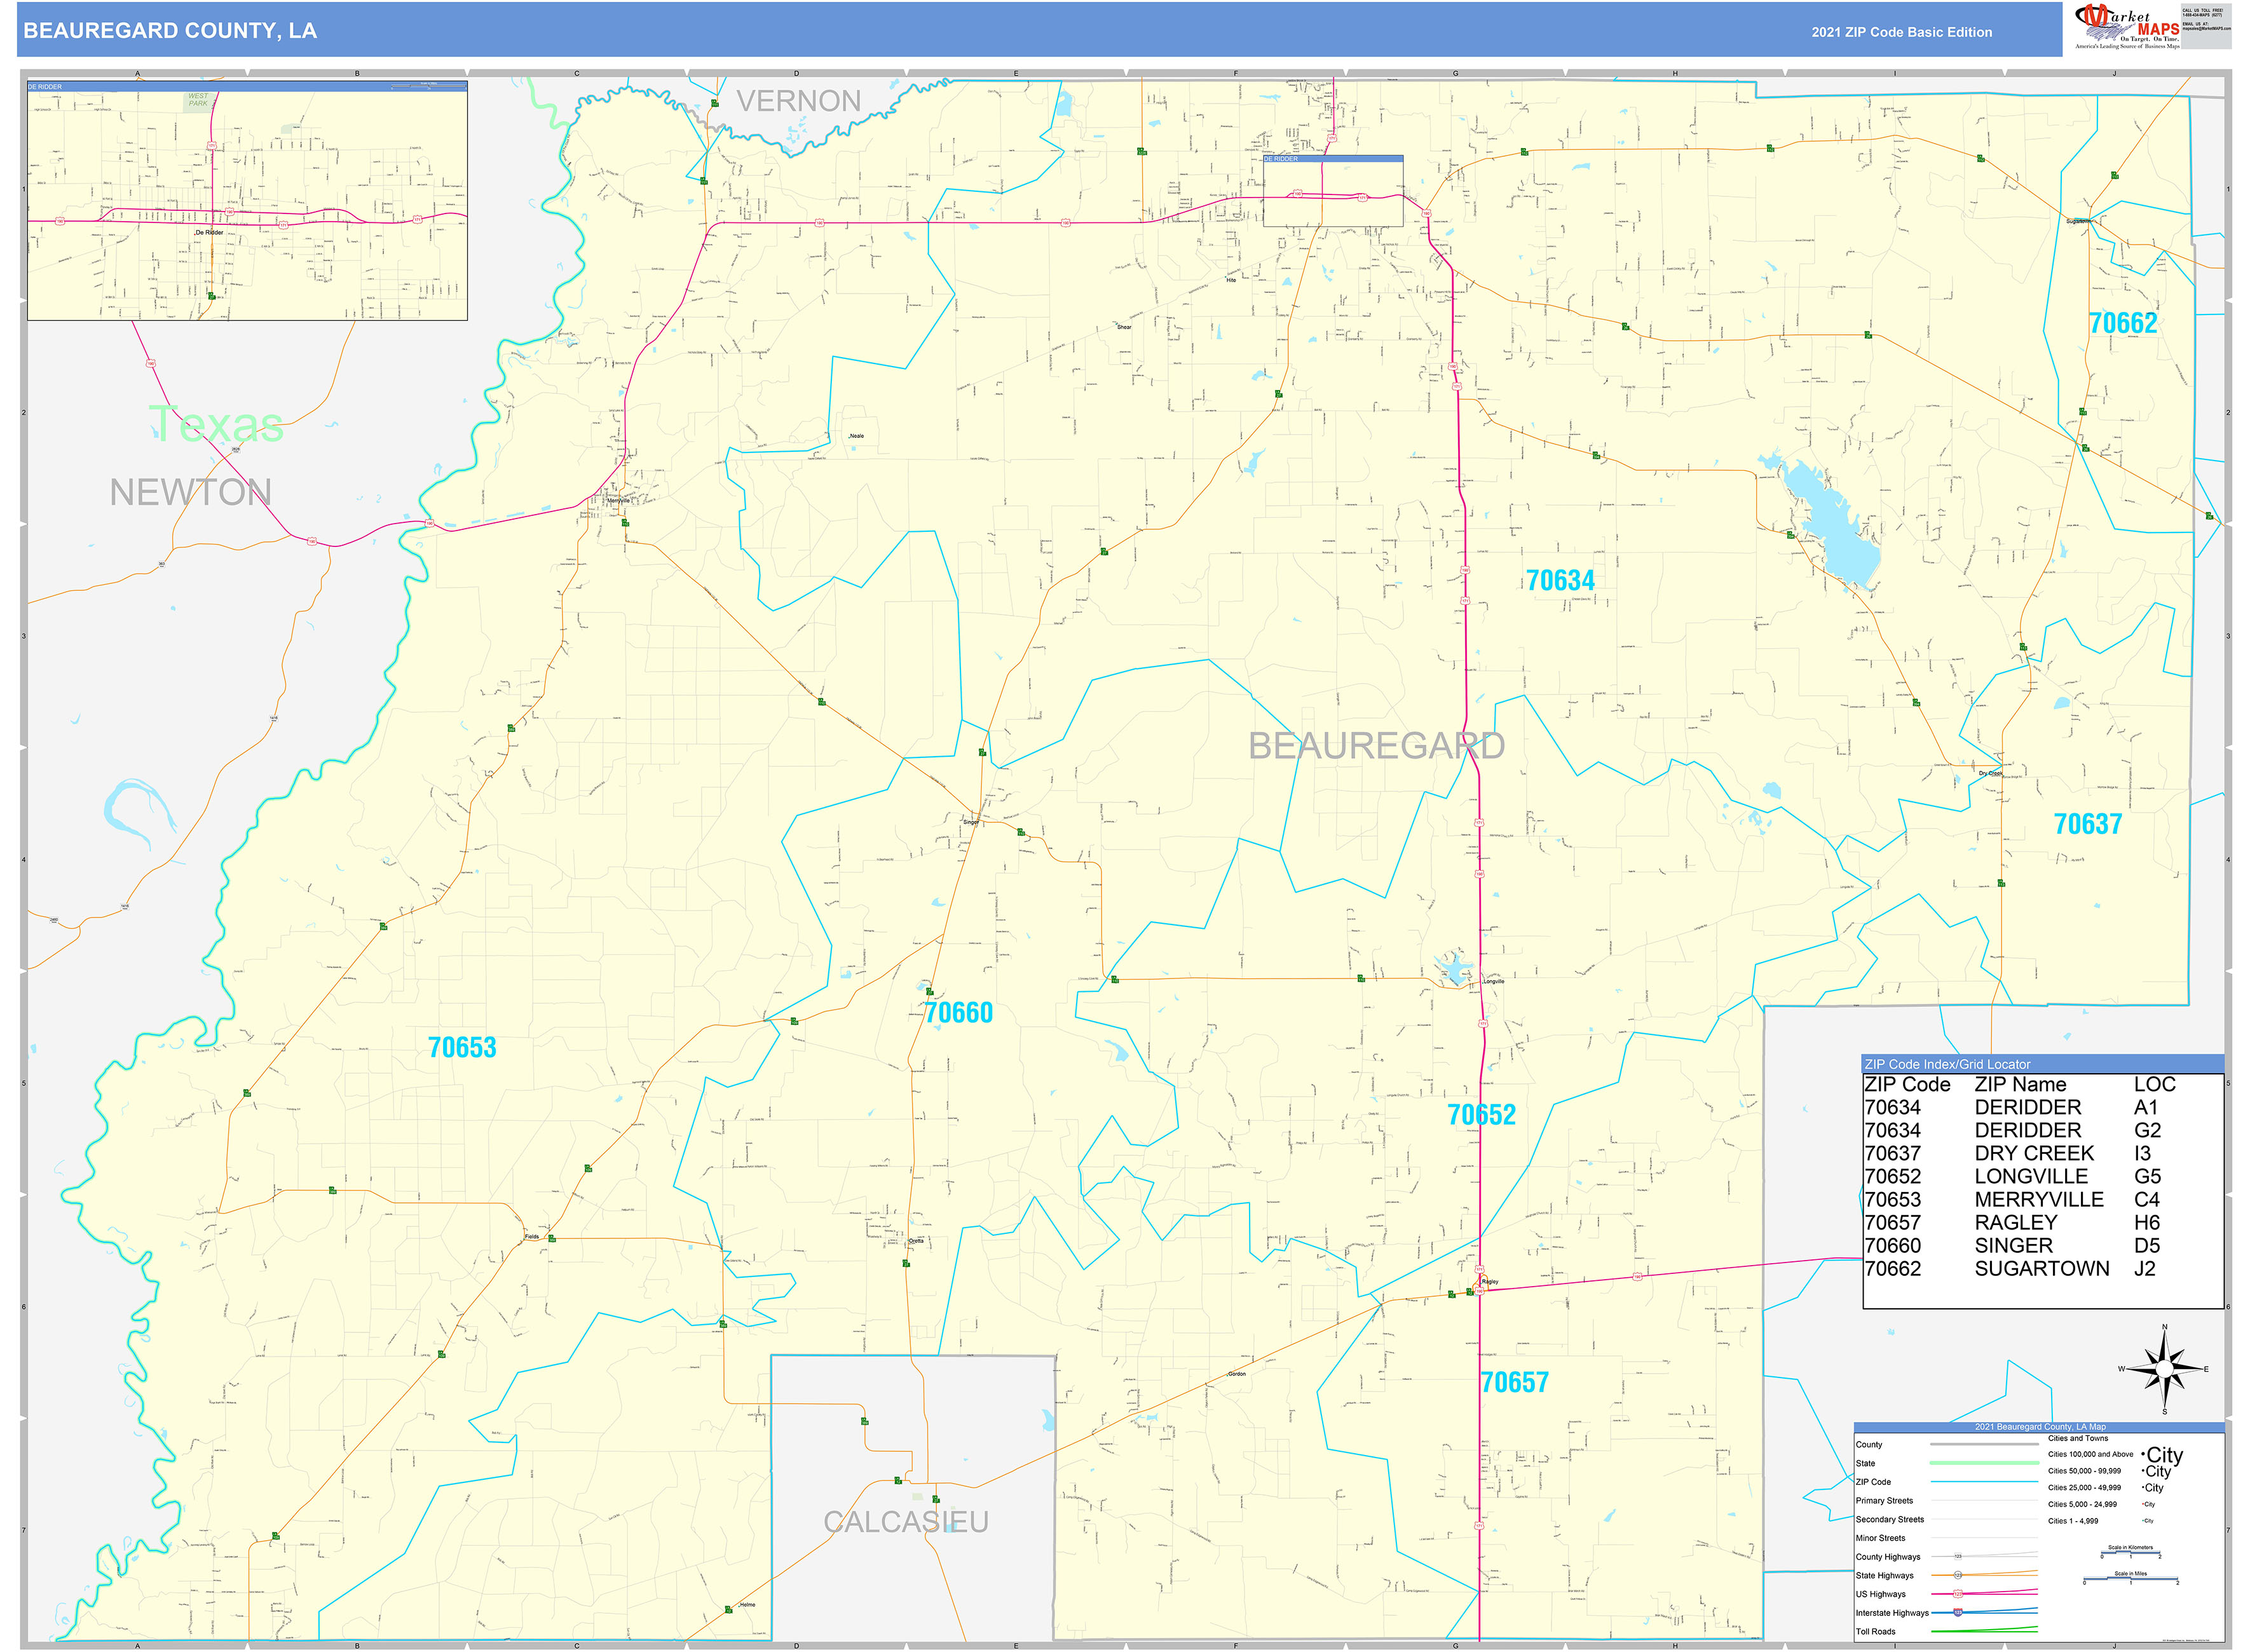
Task: Select LONGVILLE in the ZIP index table
Action: 2031,1177
